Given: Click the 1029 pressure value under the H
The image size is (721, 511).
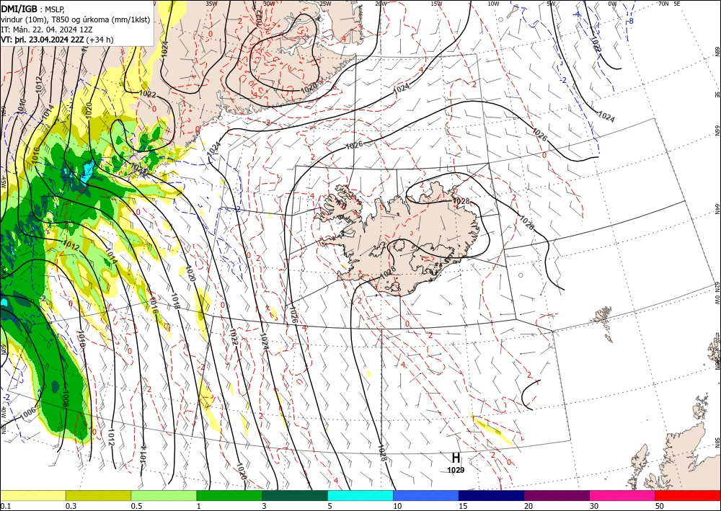Looking at the screenshot, I should coord(456,470).
